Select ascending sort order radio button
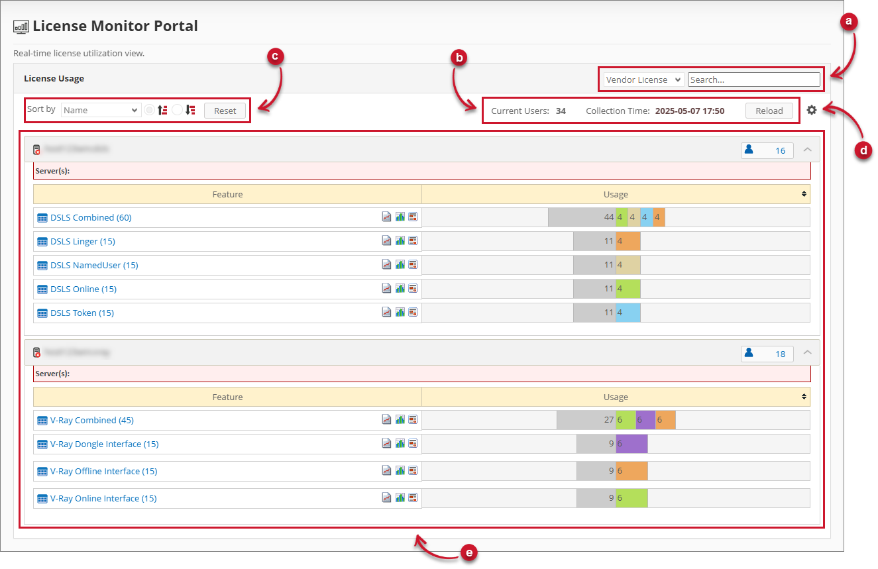Image resolution: width=878 pixels, height=569 pixels. [150, 110]
